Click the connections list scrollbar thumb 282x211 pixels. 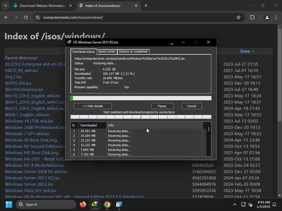(x=209, y=129)
